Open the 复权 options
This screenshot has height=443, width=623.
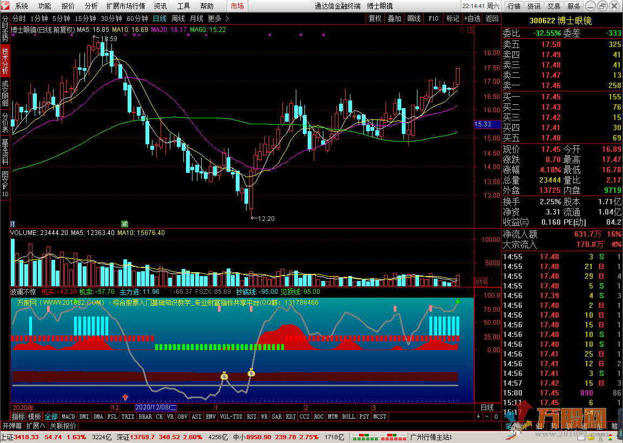pyautogui.click(x=375, y=19)
